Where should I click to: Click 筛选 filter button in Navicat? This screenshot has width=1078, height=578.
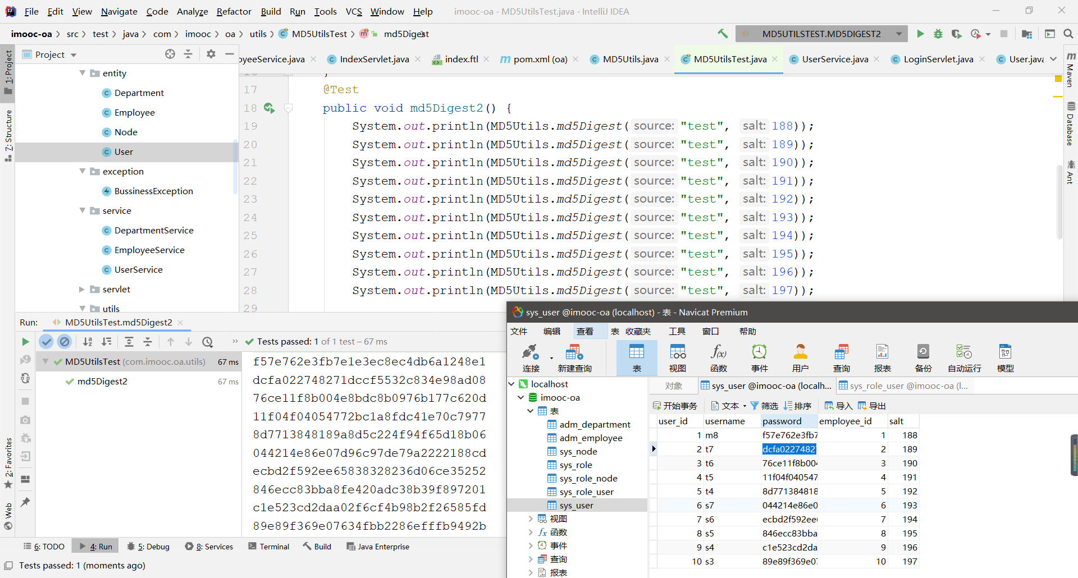point(764,406)
